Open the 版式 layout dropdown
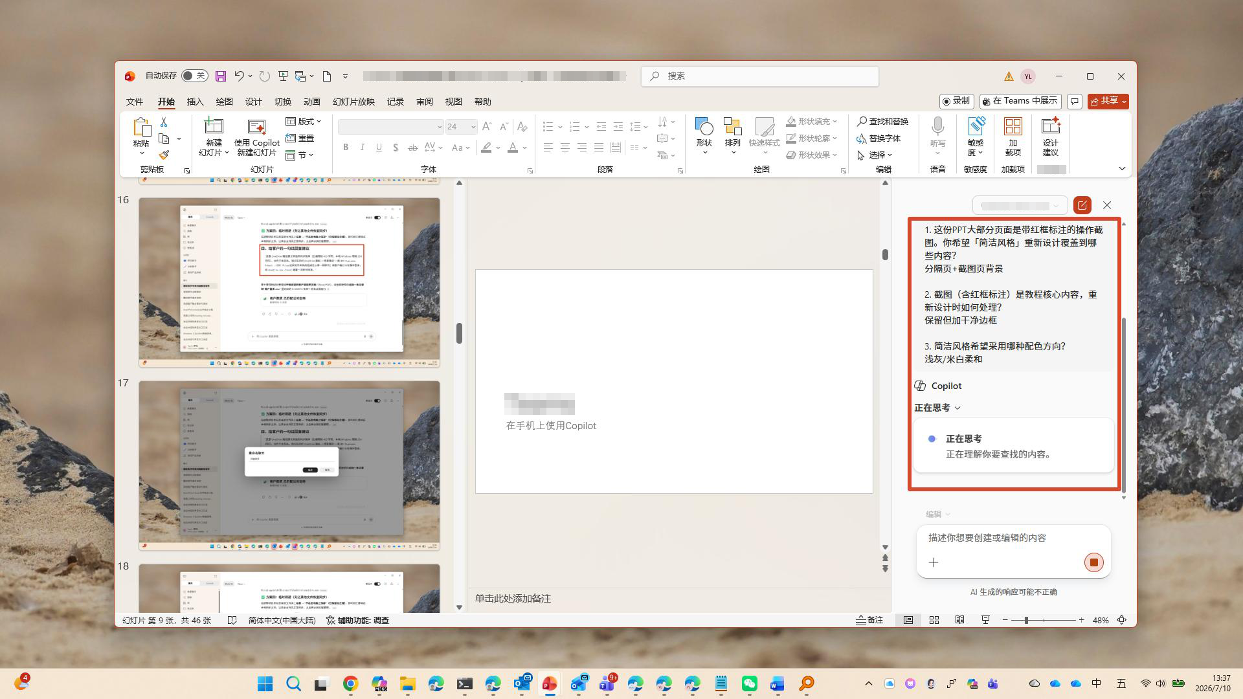Image resolution: width=1243 pixels, height=699 pixels. 304,122
